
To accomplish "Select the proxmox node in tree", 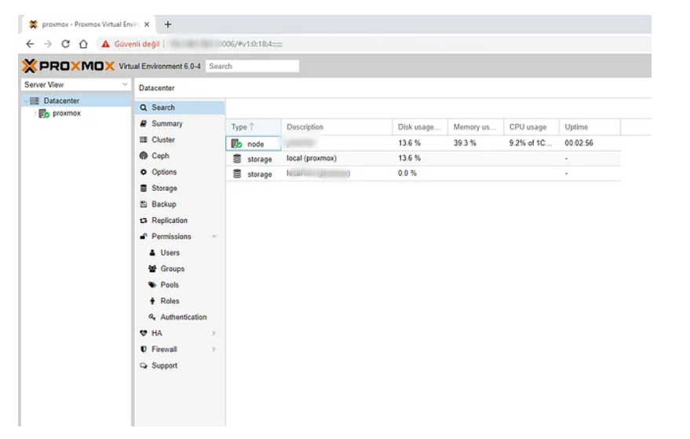I will pyautogui.click(x=66, y=113).
